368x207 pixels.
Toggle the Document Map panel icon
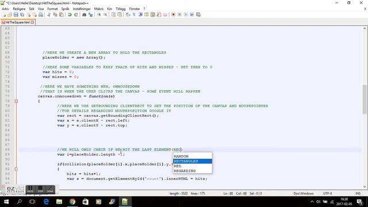pyautogui.click(x=153, y=14)
